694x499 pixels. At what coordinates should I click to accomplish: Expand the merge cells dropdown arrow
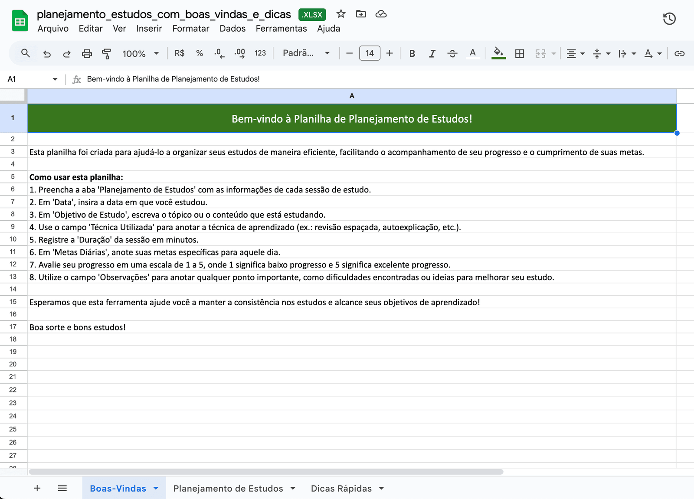[554, 54]
